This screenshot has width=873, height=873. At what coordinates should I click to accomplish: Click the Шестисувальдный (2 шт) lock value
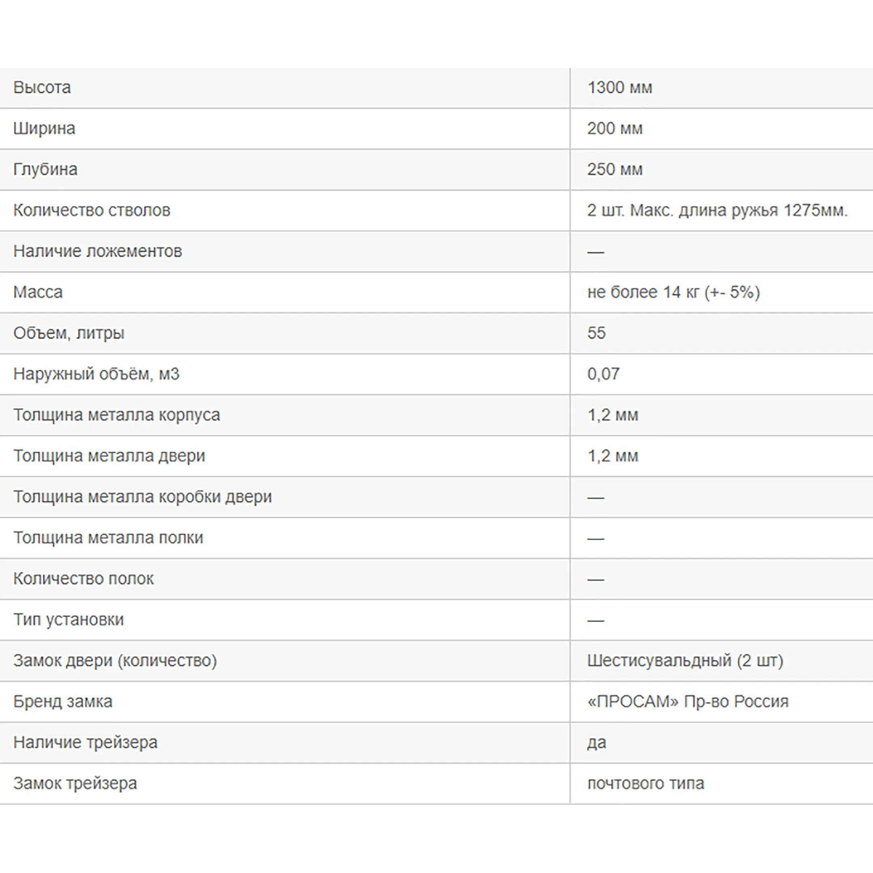(685, 661)
